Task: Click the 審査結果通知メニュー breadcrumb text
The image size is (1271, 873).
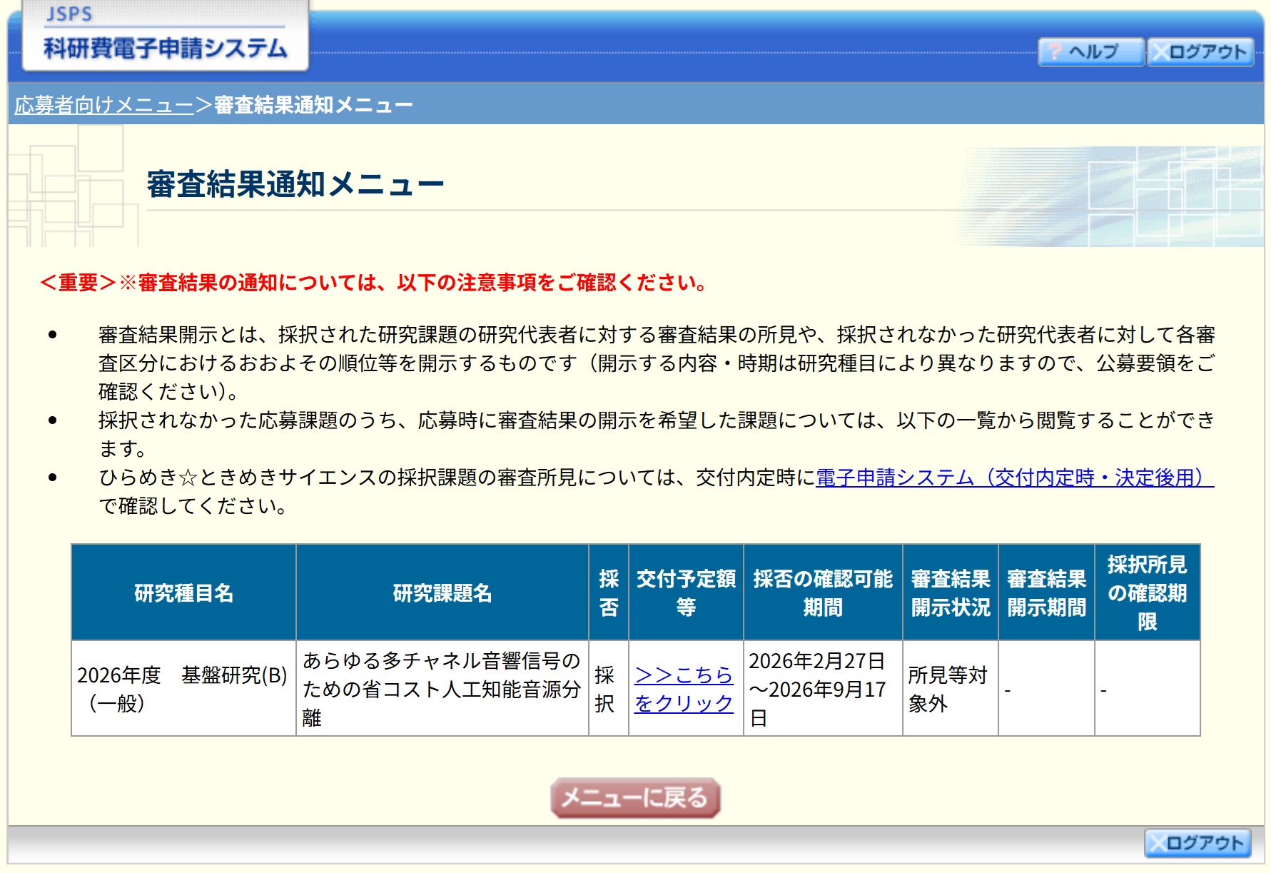Action: [313, 105]
